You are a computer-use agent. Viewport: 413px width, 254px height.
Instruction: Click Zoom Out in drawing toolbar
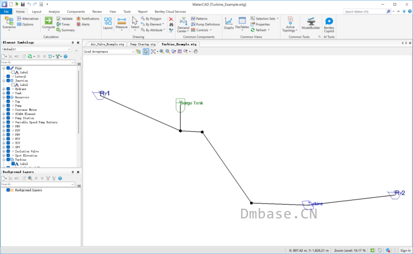(x=167, y=52)
